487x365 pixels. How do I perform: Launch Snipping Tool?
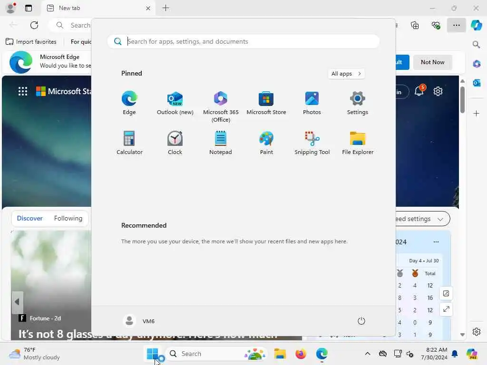click(x=312, y=143)
